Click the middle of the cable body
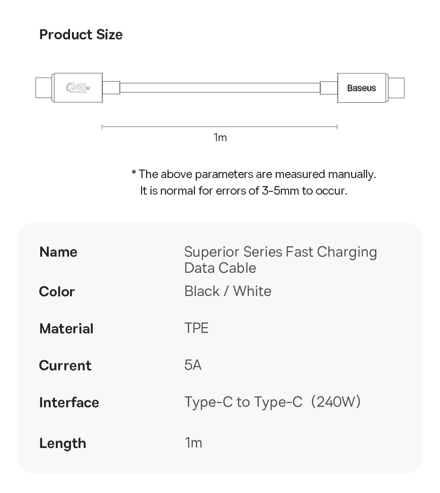The height and width of the screenshot is (493, 440). (x=220, y=88)
